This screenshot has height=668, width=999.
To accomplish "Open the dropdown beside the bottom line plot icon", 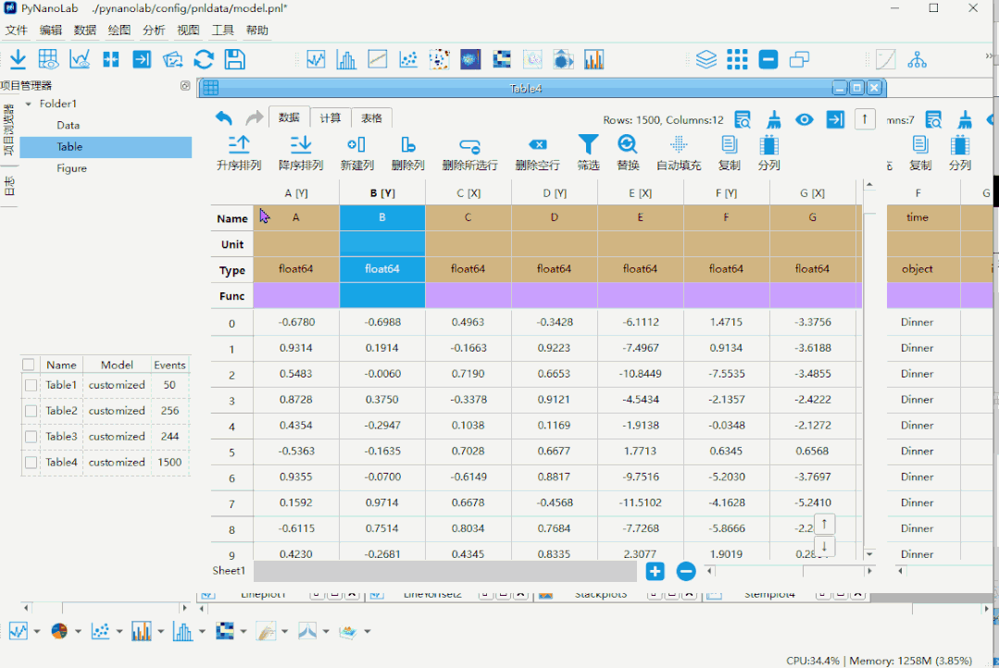I will tap(37, 632).
